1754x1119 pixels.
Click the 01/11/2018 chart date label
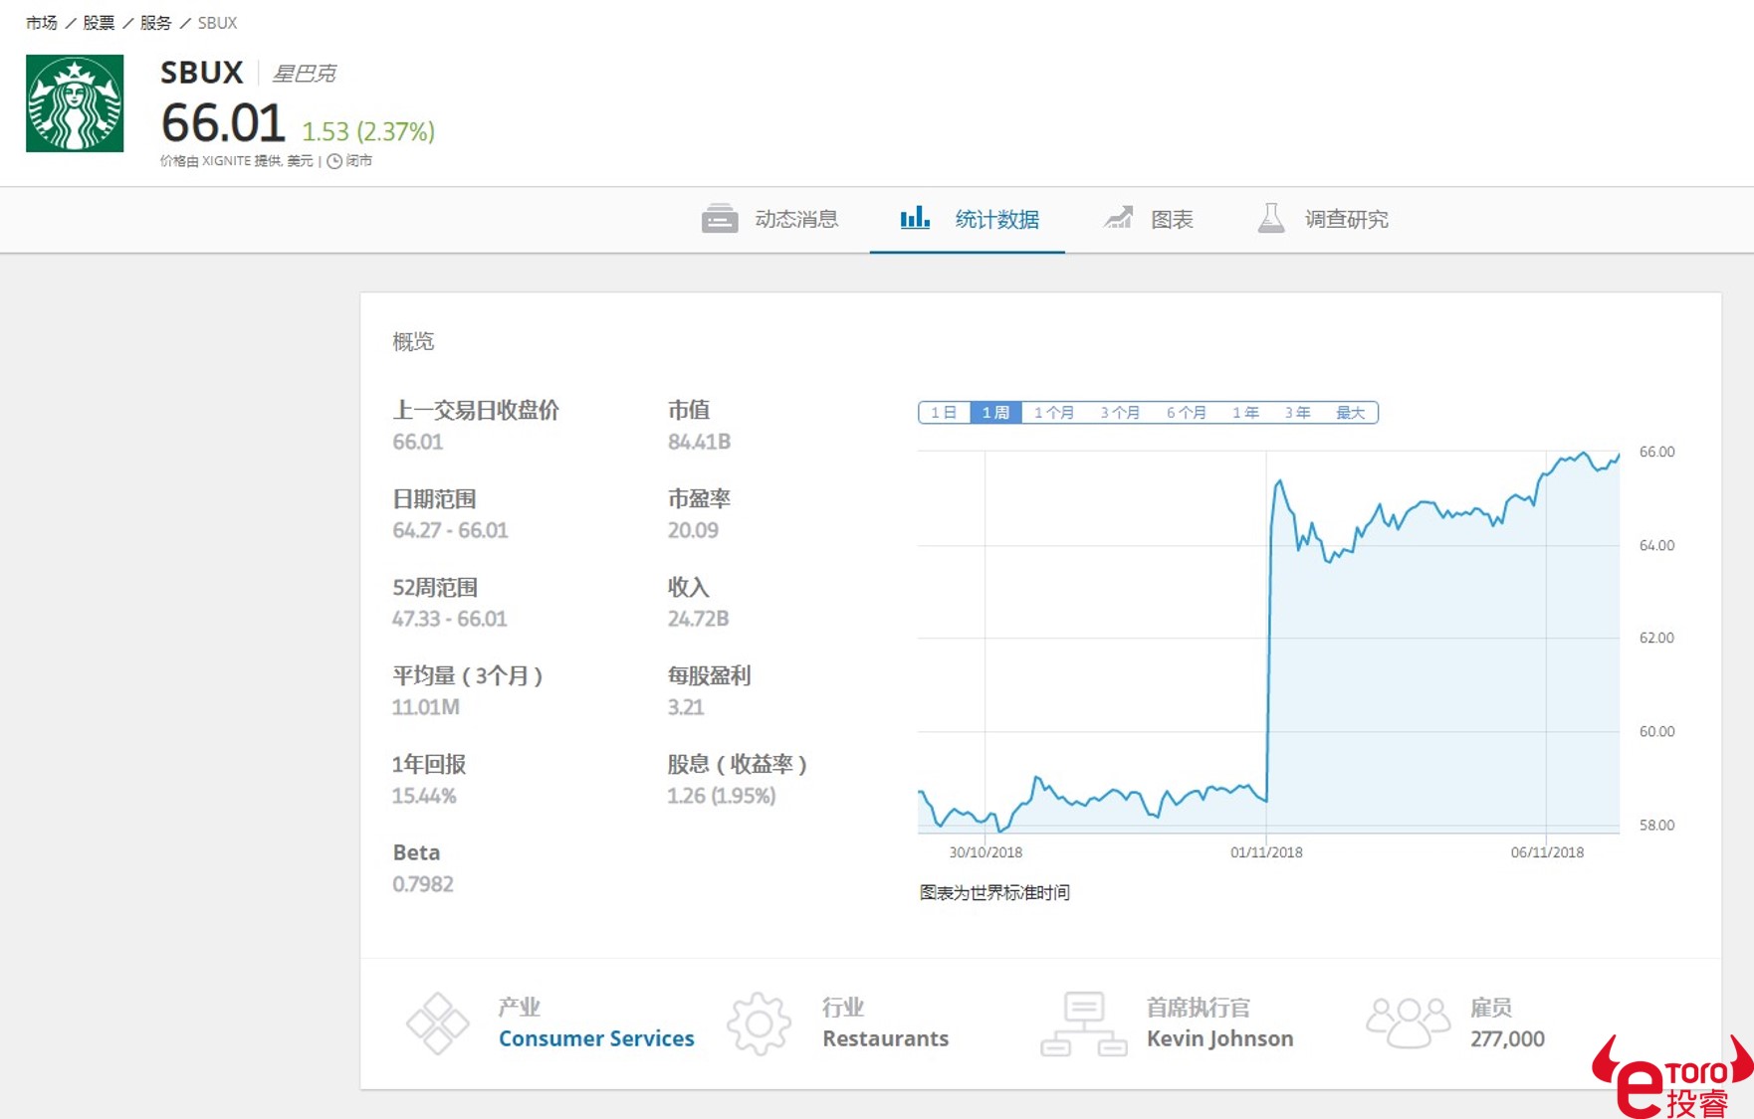[x=1266, y=852]
